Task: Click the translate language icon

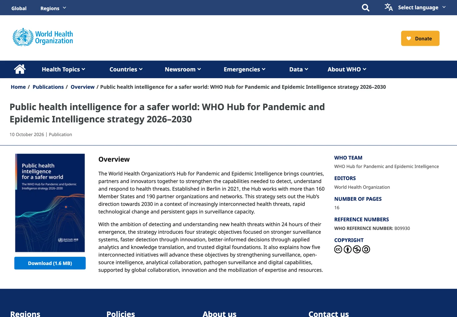Action: click(x=388, y=7)
